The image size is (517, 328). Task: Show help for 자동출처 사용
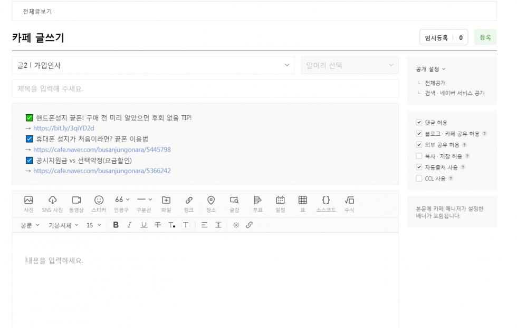coord(463,167)
